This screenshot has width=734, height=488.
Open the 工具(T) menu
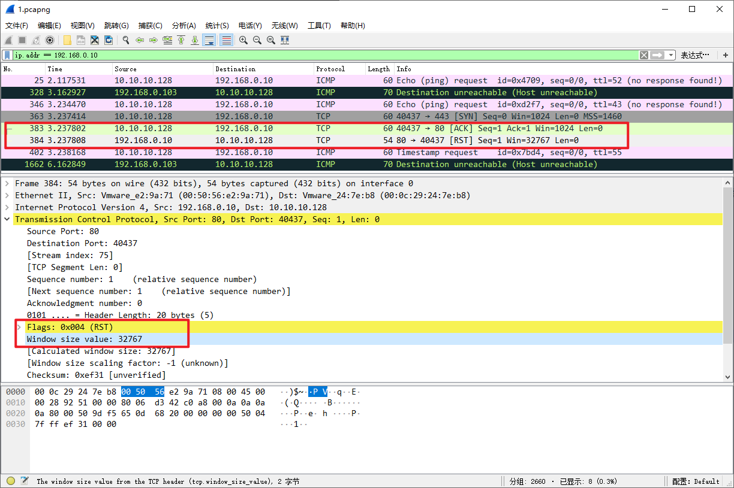pos(319,26)
